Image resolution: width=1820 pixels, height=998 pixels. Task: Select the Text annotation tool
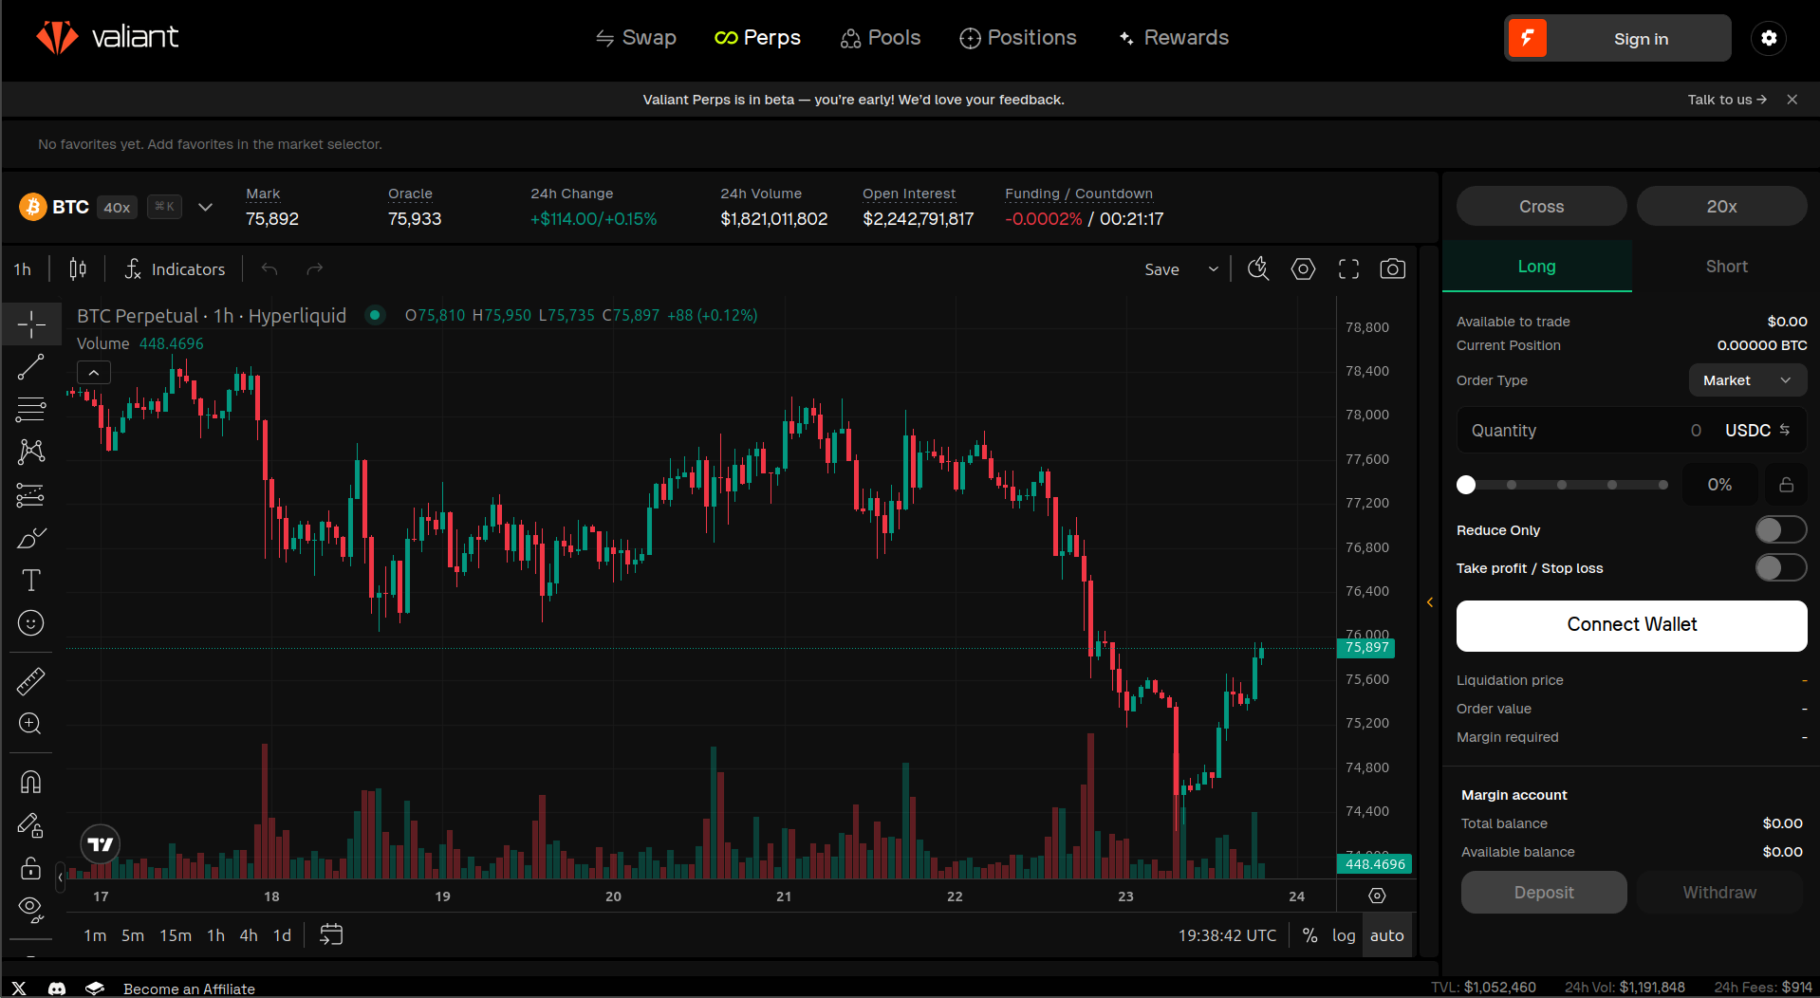pyautogui.click(x=30, y=581)
